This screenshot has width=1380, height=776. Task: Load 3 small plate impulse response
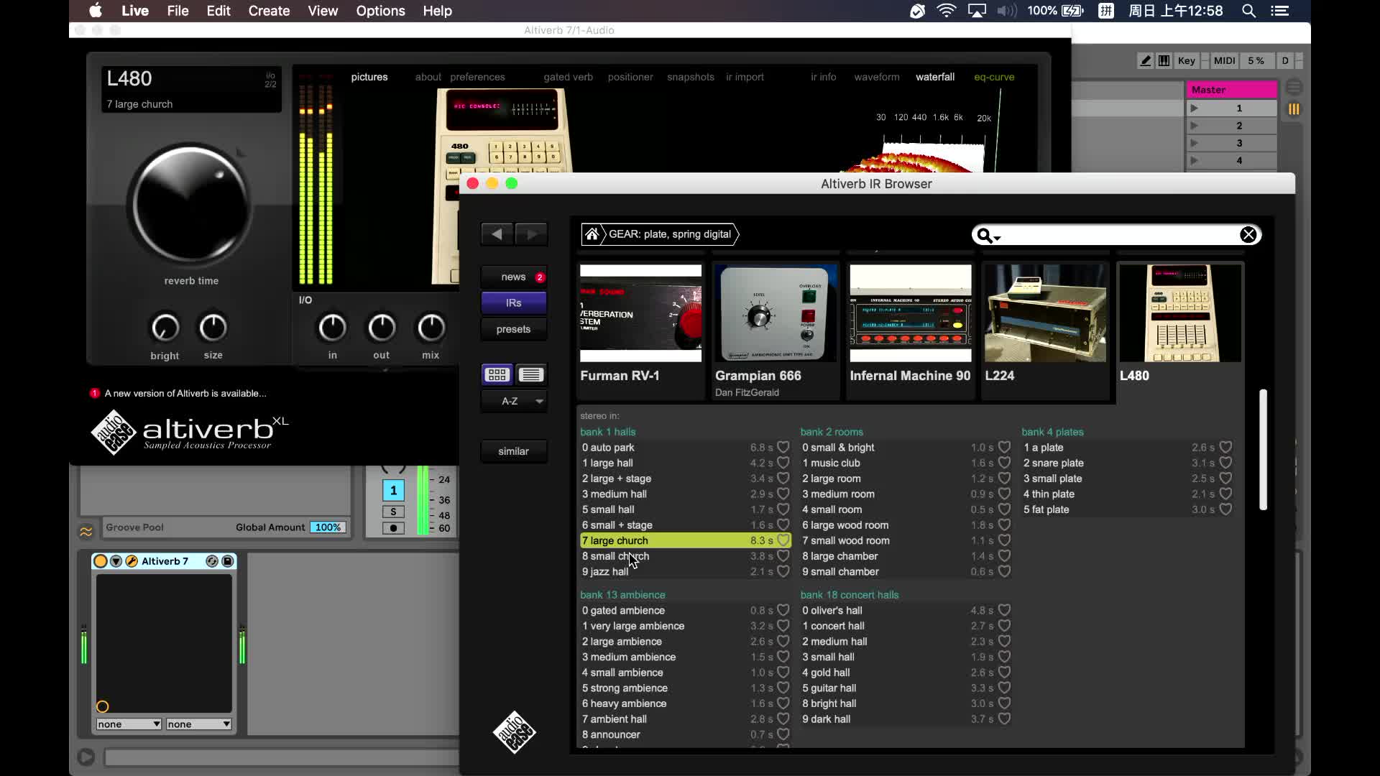[1128, 479]
